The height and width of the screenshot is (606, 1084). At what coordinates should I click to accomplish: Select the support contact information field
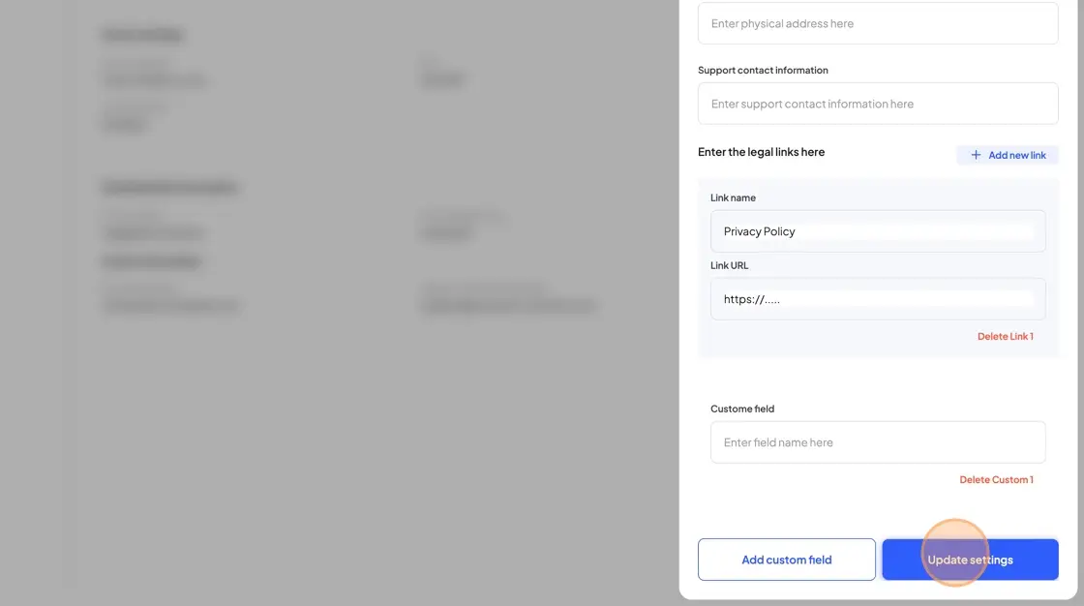point(877,104)
